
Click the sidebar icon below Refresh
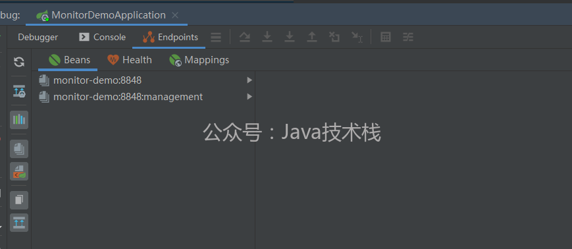(19, 91)
